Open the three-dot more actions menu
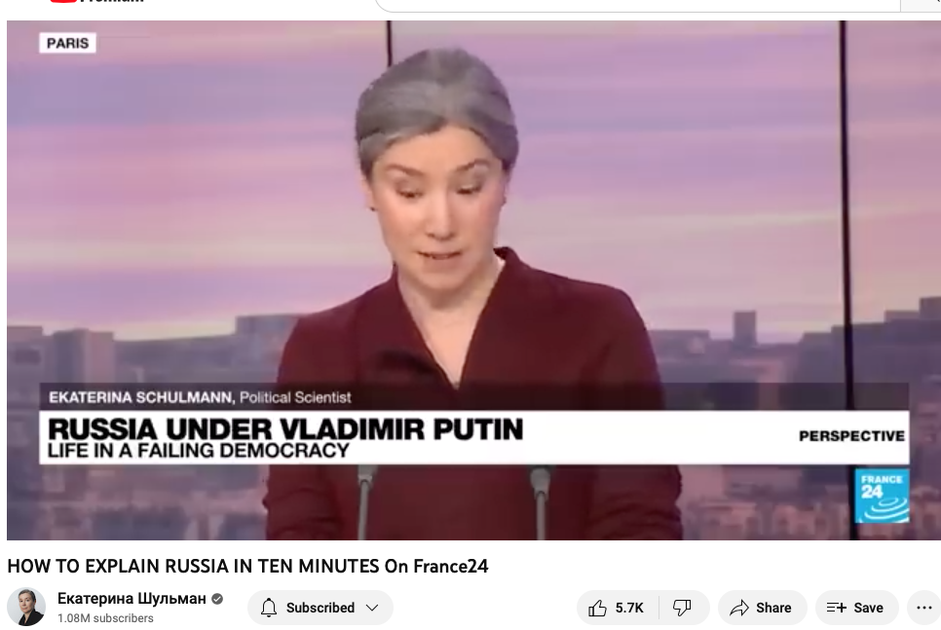This screenshot has width=941, height=630. click(x=924, y=608)
